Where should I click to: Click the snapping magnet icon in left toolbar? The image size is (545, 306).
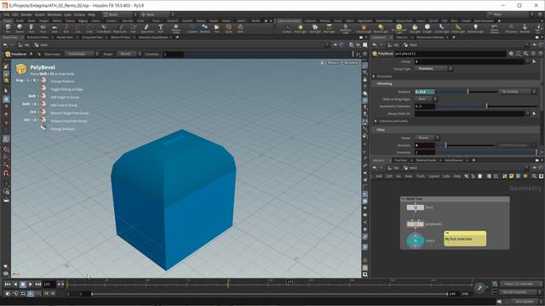click(6, 173)
